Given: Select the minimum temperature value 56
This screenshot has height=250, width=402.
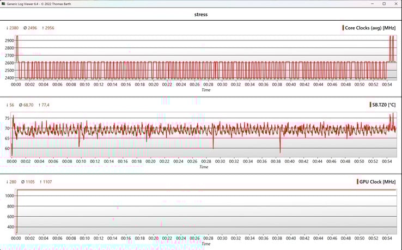Looking at the screenshot, I should pyautogui.click(x=11, y=105).
